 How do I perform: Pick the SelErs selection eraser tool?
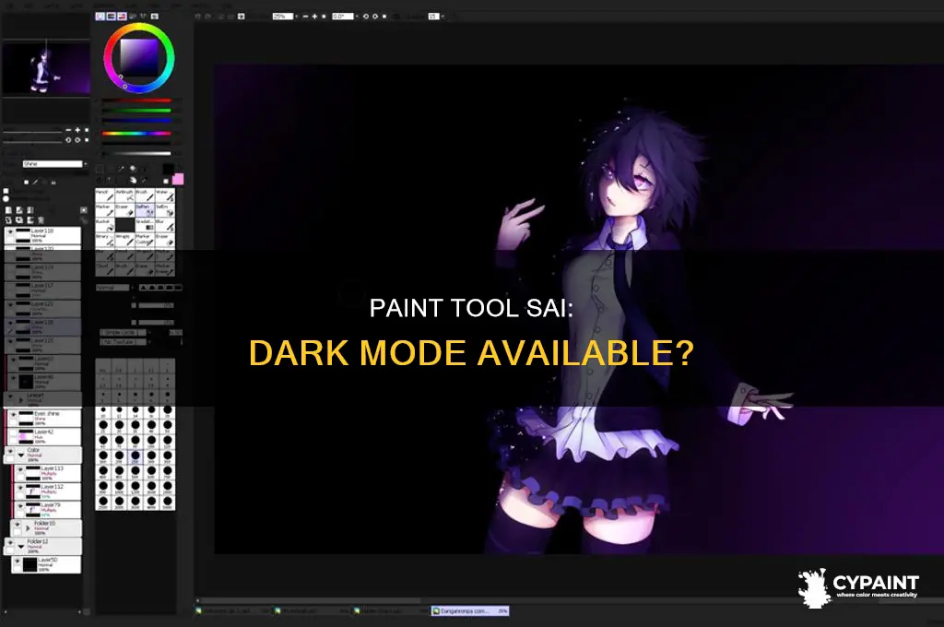tap(164, 209)
